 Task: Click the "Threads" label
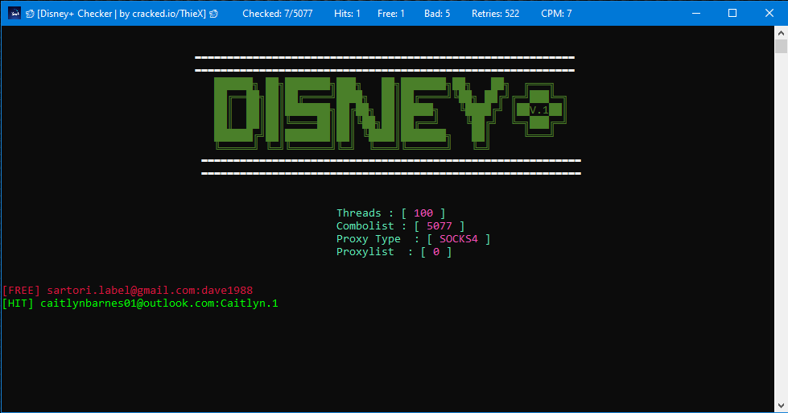tap(359, 213)
